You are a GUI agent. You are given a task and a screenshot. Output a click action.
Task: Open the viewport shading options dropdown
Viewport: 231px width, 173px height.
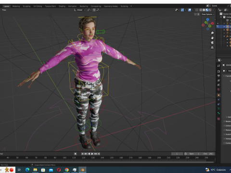pos(213,10)
